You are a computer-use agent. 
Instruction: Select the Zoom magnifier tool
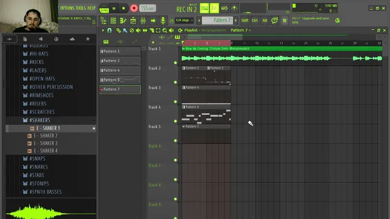(165, 30)
